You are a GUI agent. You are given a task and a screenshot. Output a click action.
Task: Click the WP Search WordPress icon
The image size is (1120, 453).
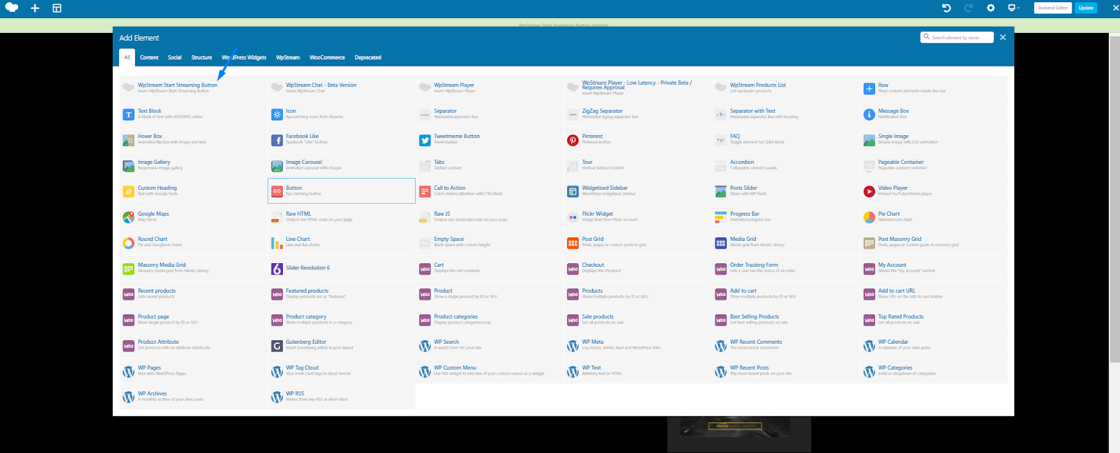(x=425, y=346)
